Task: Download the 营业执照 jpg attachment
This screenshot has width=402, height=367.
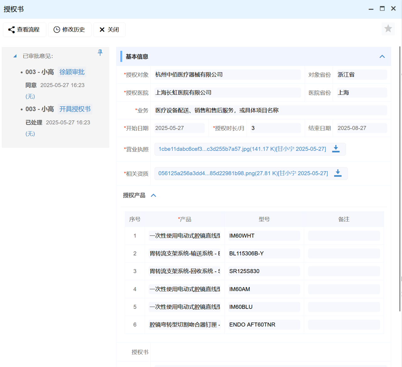Action: (x=336, y=149)
